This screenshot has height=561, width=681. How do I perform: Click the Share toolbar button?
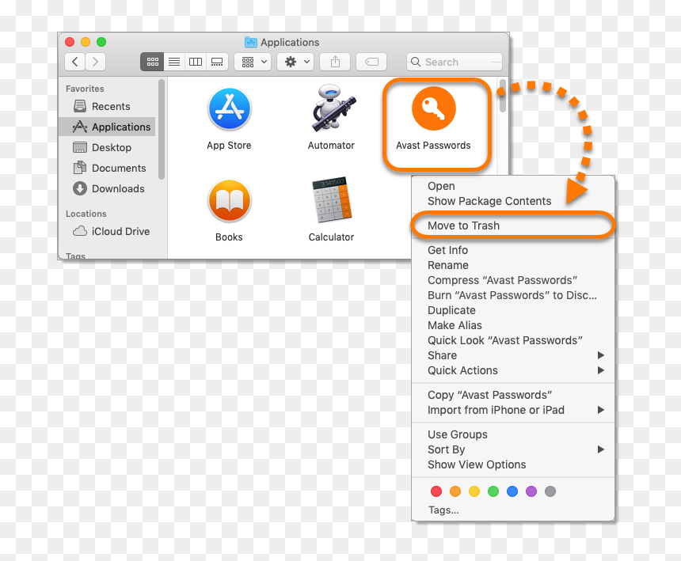point(335,62)
